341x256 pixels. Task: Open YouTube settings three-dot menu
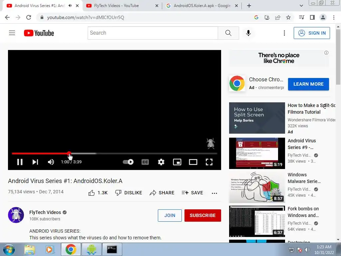[x=284, y=33]
